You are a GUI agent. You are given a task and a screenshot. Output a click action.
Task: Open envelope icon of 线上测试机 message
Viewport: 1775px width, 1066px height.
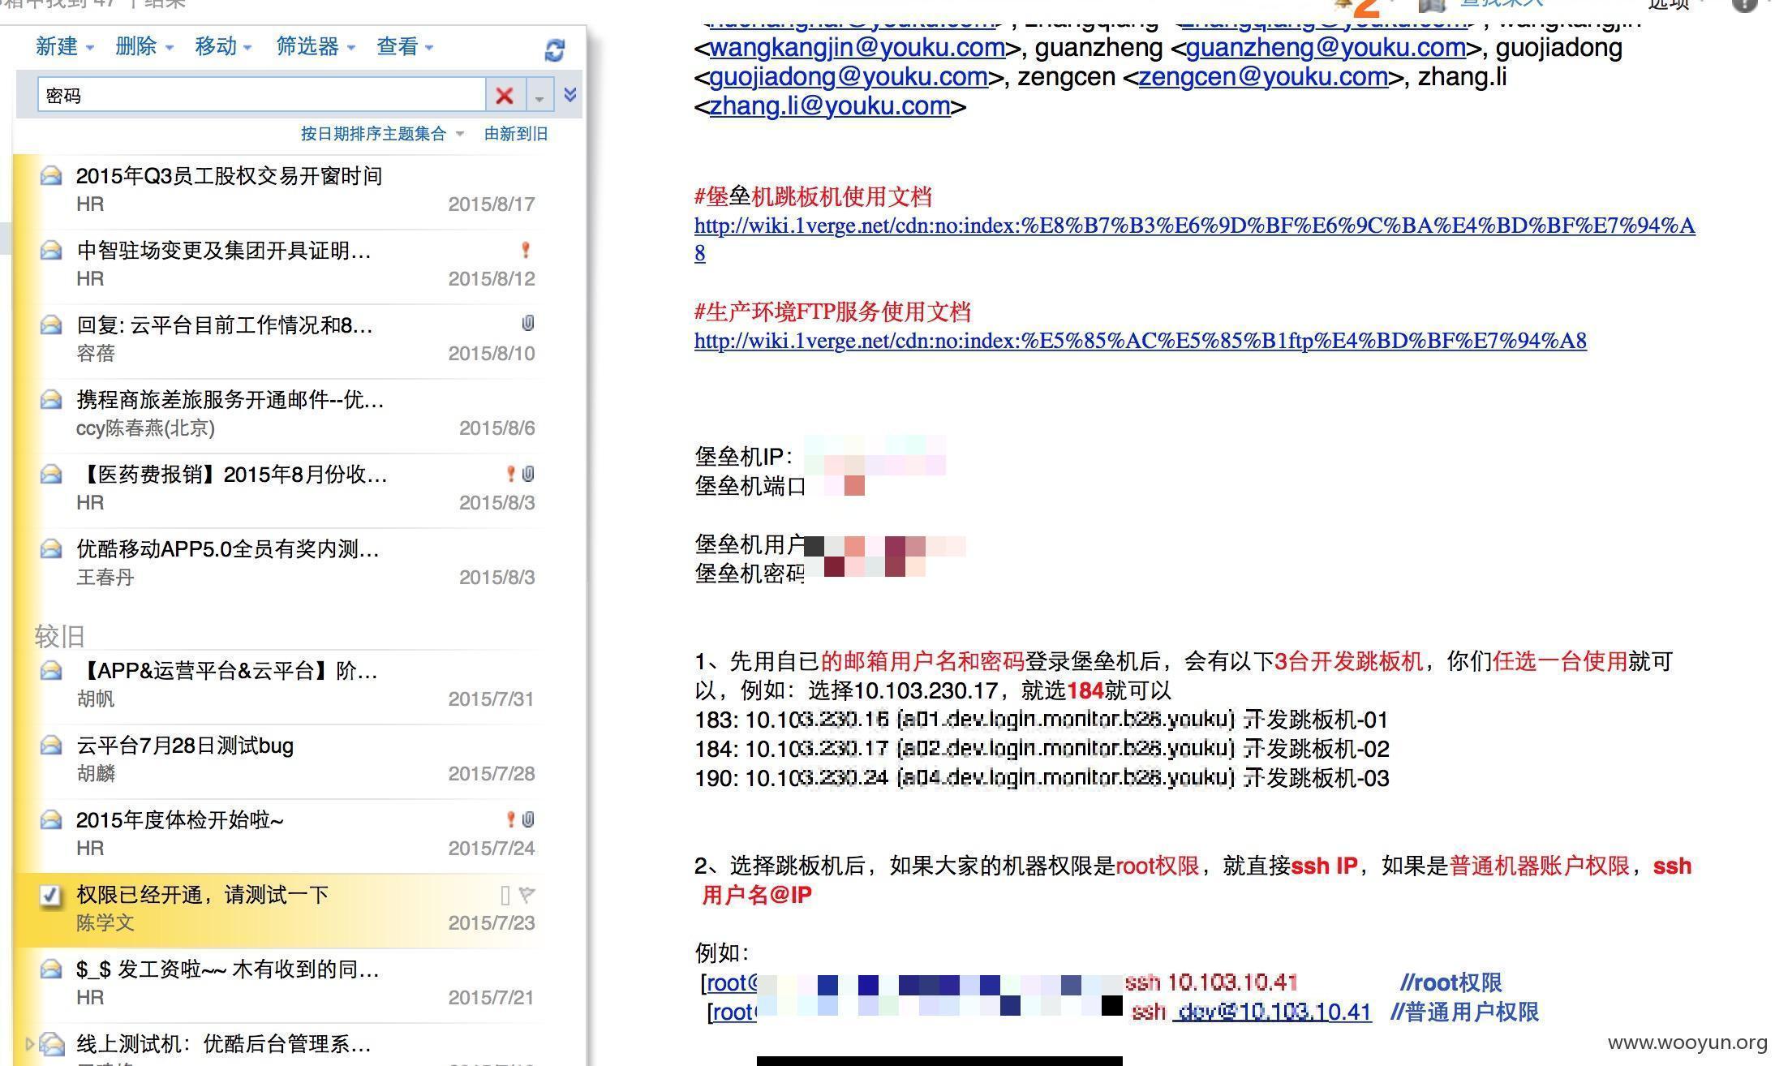pos(52,1043)
